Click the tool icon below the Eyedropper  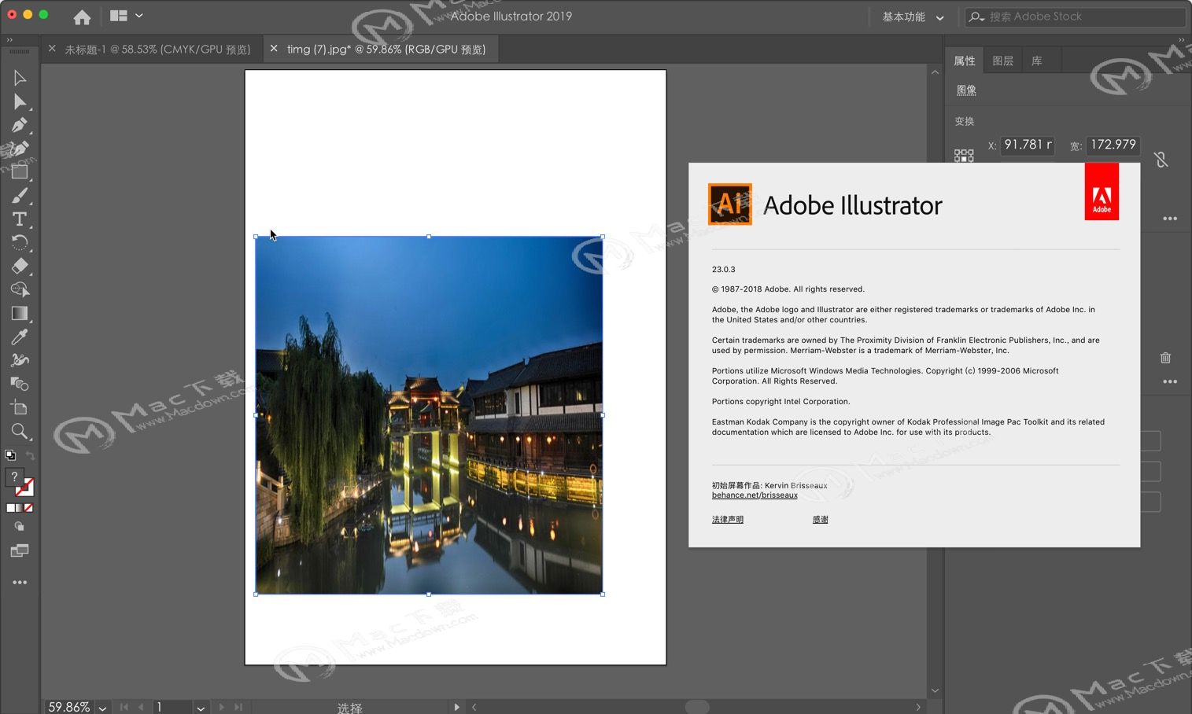tap(20, 360)
